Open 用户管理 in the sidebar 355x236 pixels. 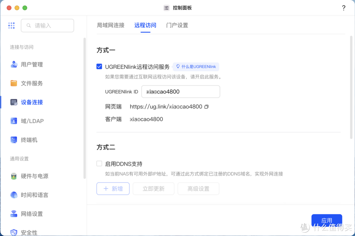(x=32, y=64)
